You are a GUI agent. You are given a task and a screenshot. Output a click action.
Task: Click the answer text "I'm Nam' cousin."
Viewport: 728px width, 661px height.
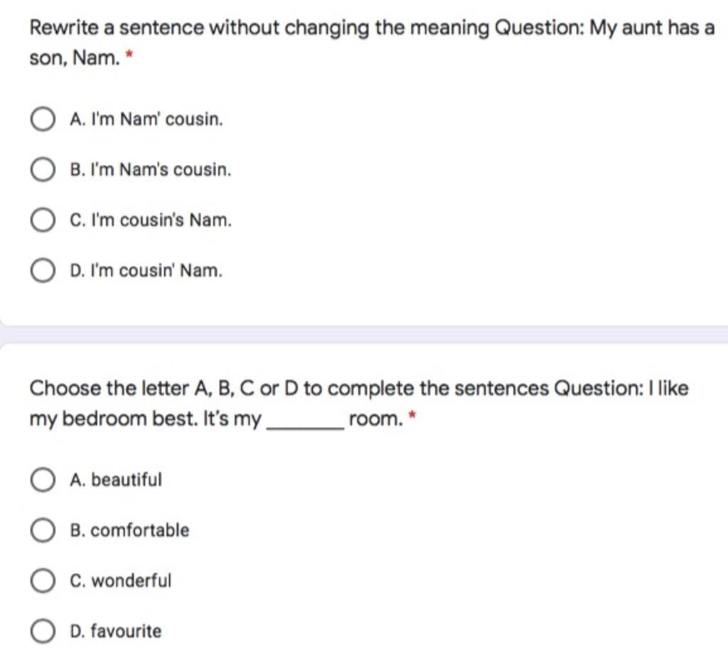click(x=157, y=119)
